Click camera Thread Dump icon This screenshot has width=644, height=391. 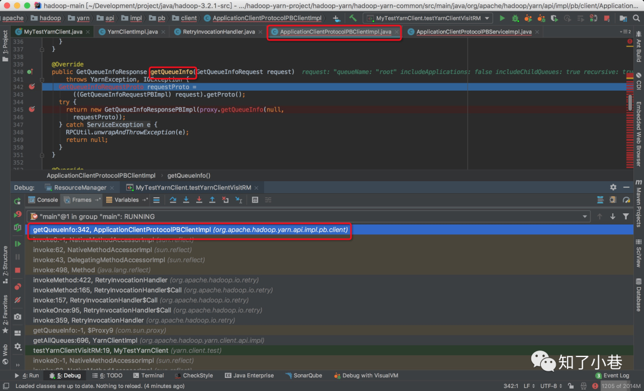[x=17, y=316]
